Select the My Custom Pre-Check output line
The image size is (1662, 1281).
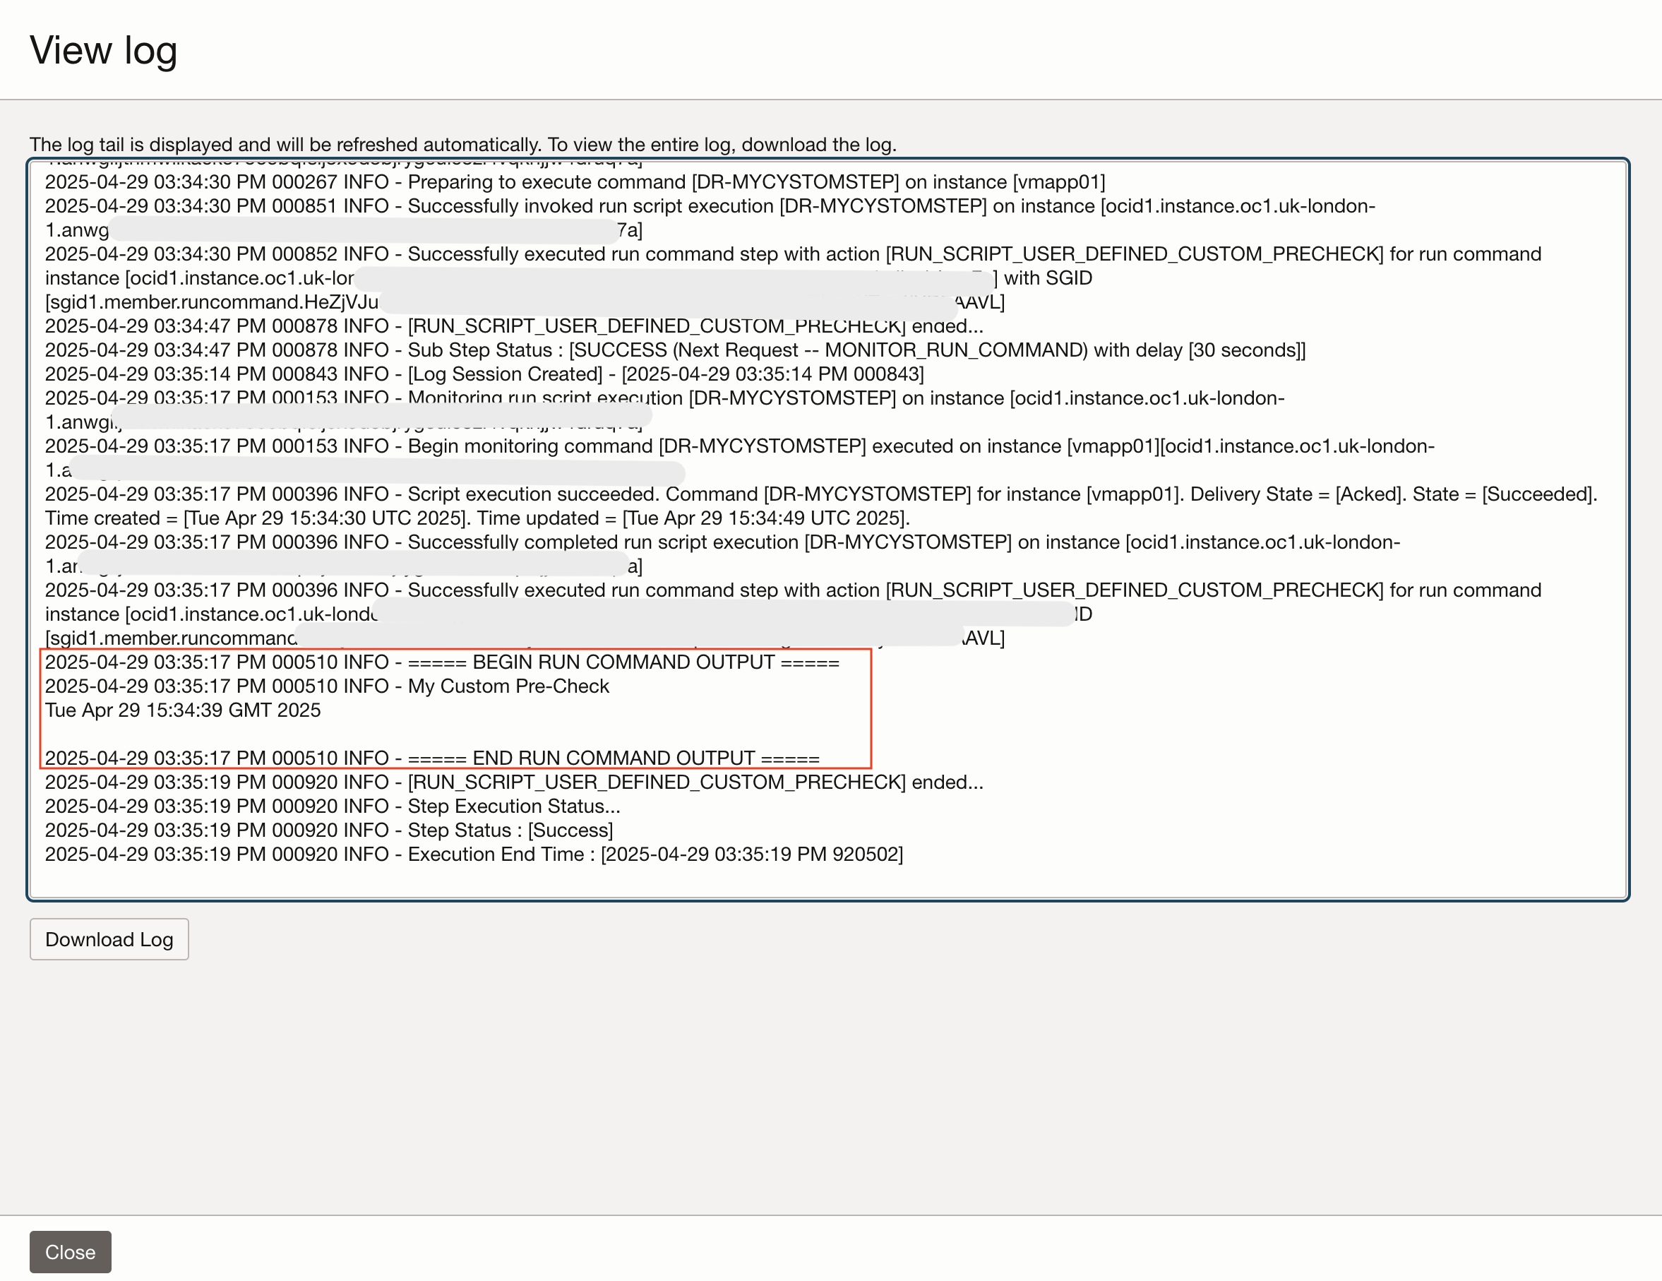327,686
